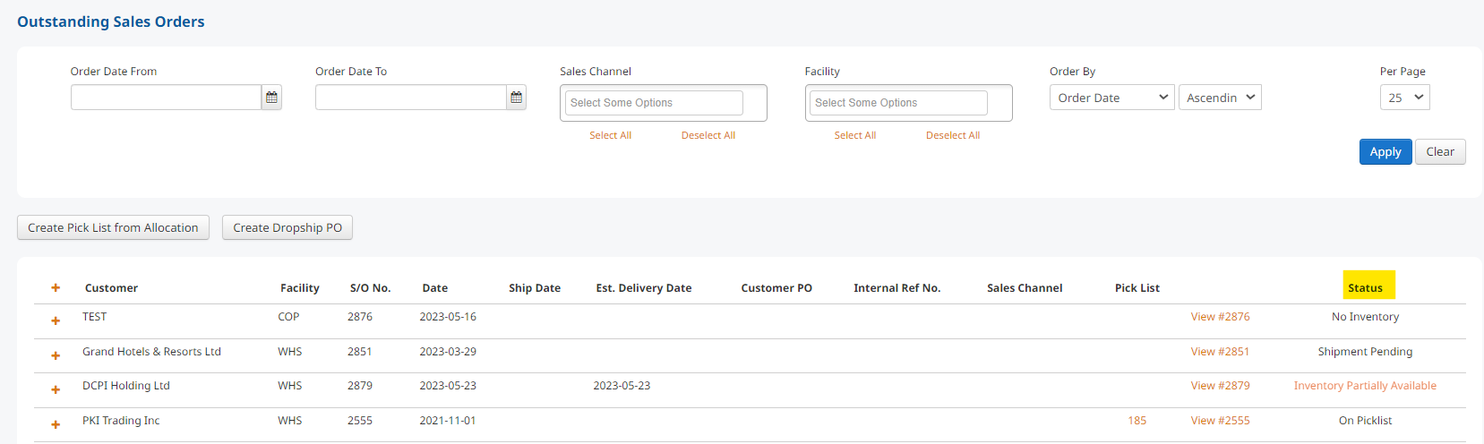Screen dimensions: 1484x444
Task: Click the Sales Channel options field
Action: click(x=654, y=103)
